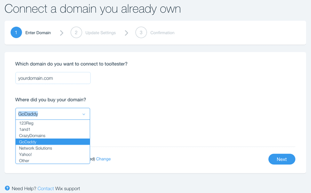Screen dimensions: 311x193
Task: Open the domain registrar dropdown showing GoDaddy
Action: coord(52,114)
